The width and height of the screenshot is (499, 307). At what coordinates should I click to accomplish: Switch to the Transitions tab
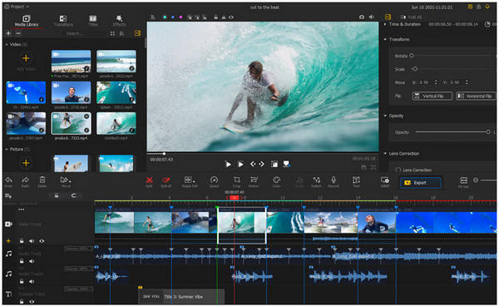click(x=63, y=21)
